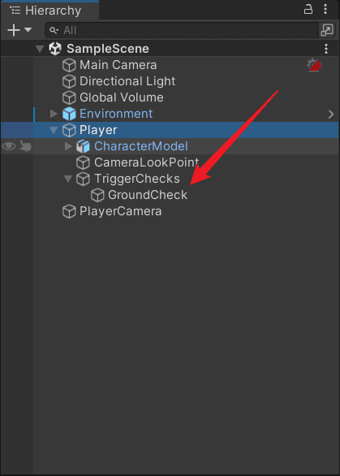Click the Hierarchy search field
The image size is (340, 476).
(182, 30)
